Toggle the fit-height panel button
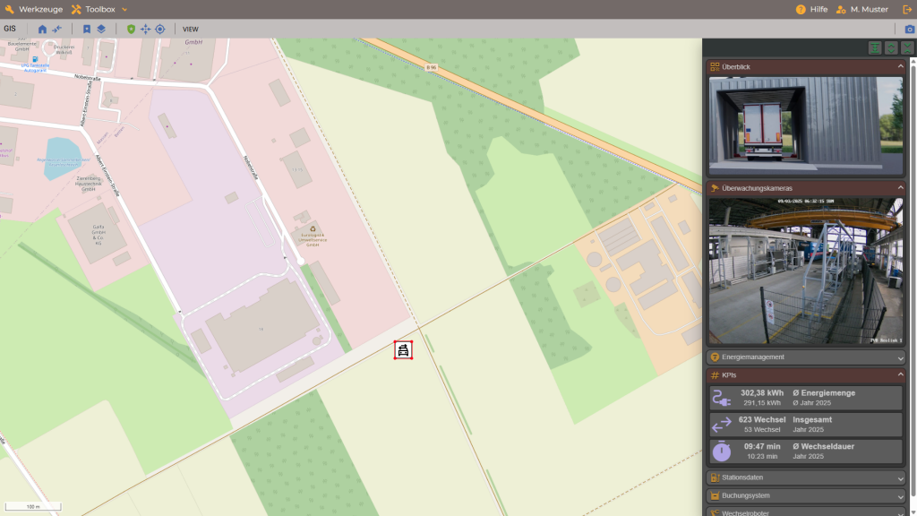 click(874, 48)
